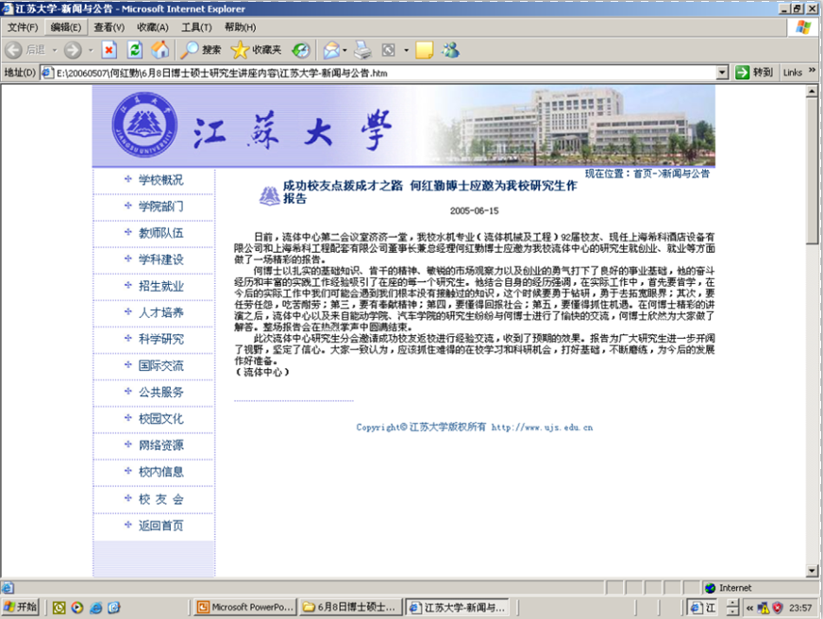The image size is (823, 619).
Task: Open the 科学研究 sidebar link
Action: (x=160, y=339)
